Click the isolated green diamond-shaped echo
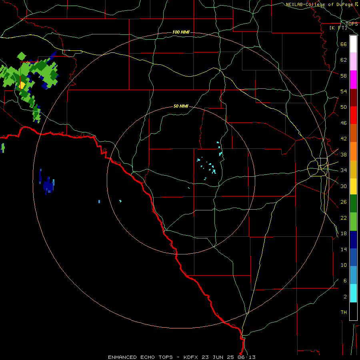 pos(22,56)
